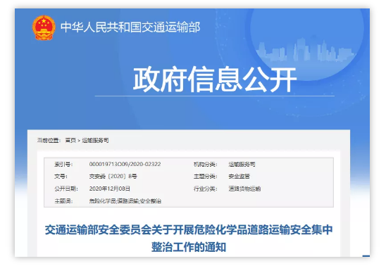The width and height of the screenshot is (386, 273).
Task: Click the 主题分类 label
Action: 205,177
